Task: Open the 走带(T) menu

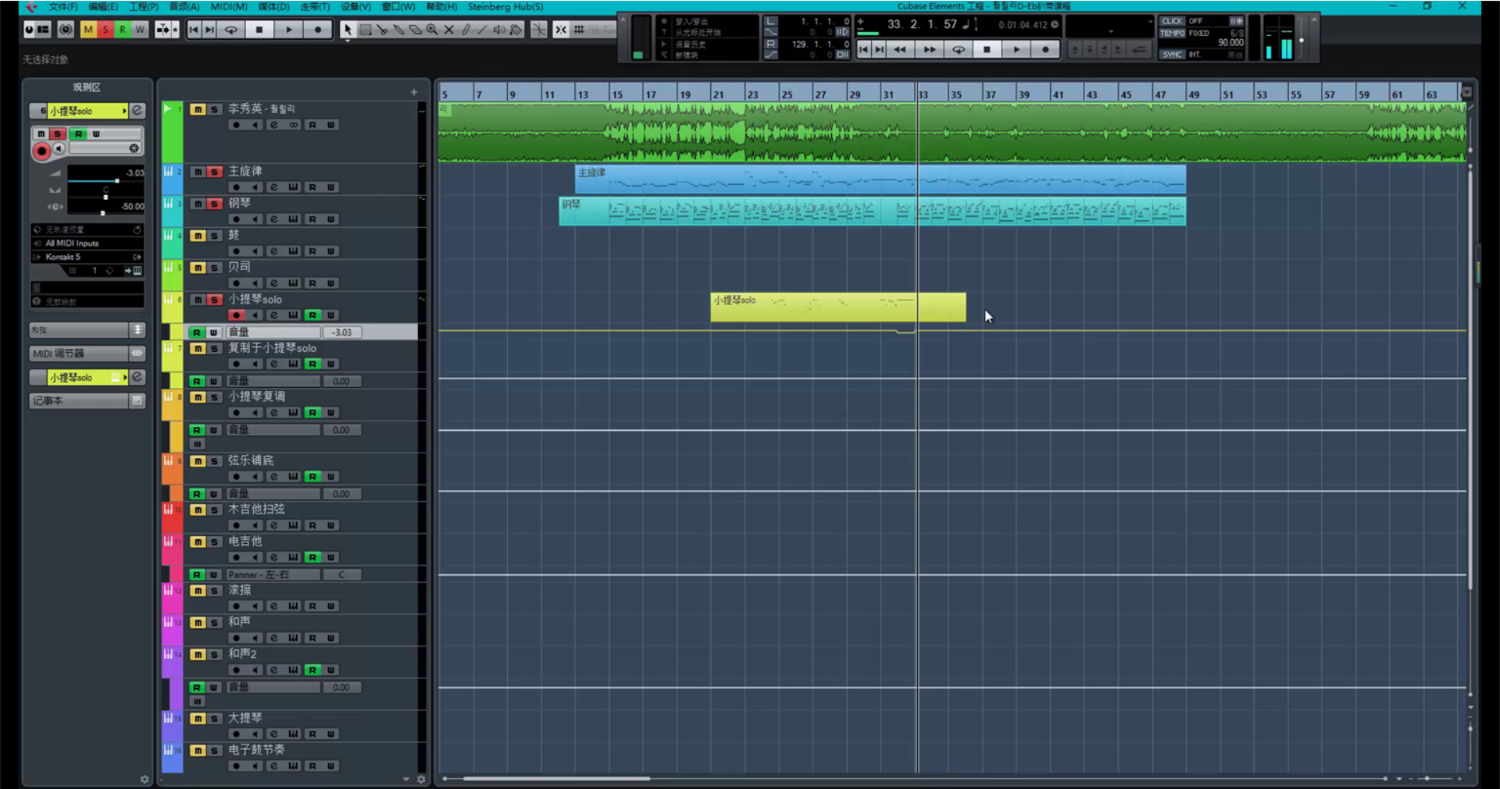Action: coord(315,6)
